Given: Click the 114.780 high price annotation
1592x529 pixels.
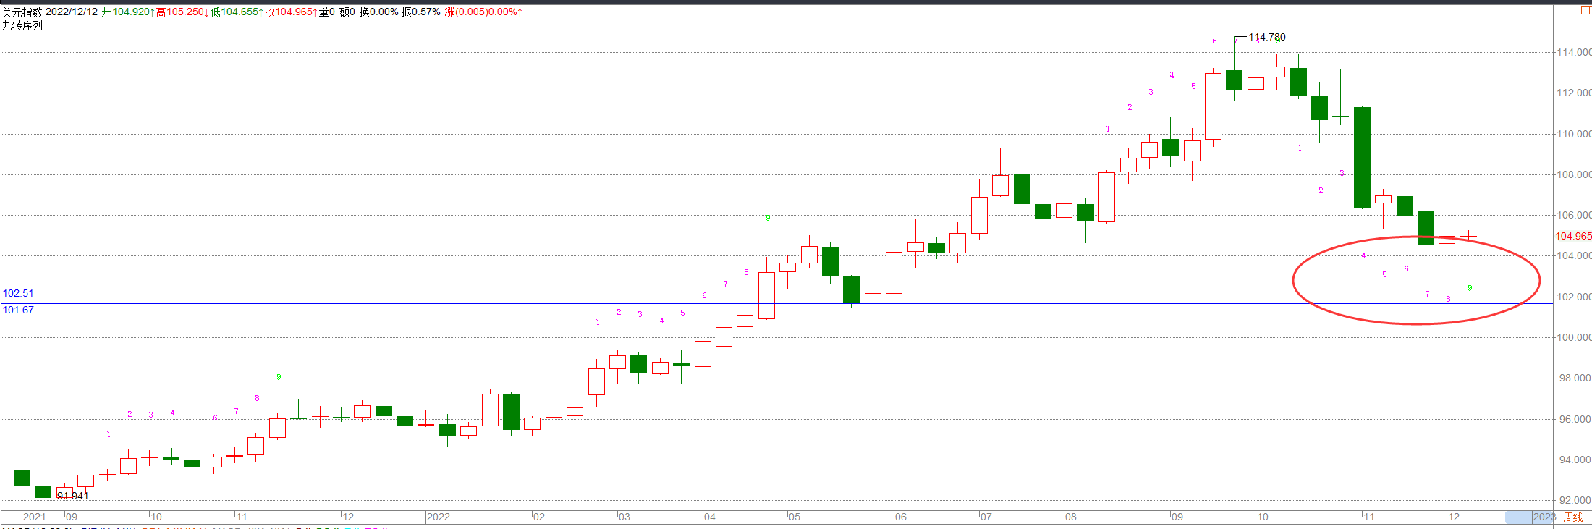Looking at the screenshot, I should point(1267,37).
